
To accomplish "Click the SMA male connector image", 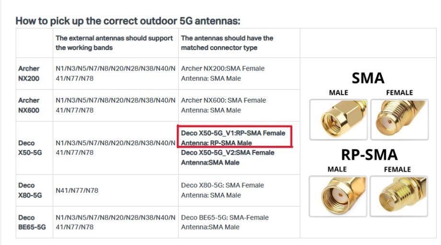I will (338, 119).
